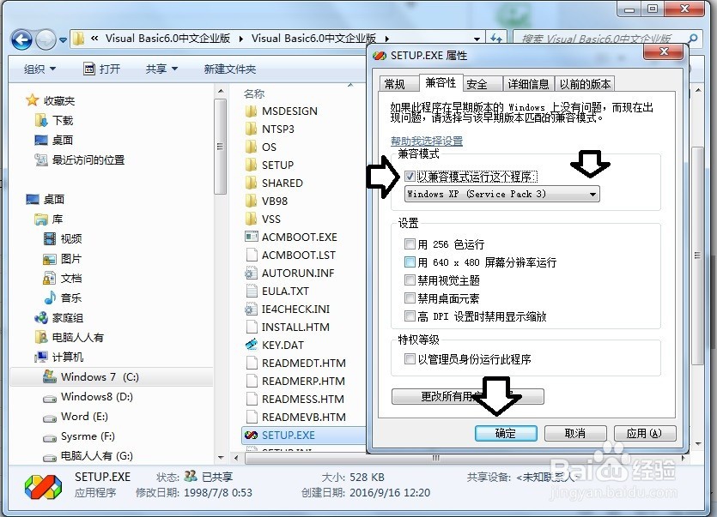Click 新建文件夹 in Explorer toolbar

[229, 69]
